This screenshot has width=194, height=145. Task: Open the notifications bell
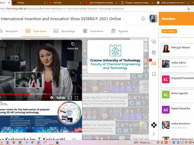(143, 19)
